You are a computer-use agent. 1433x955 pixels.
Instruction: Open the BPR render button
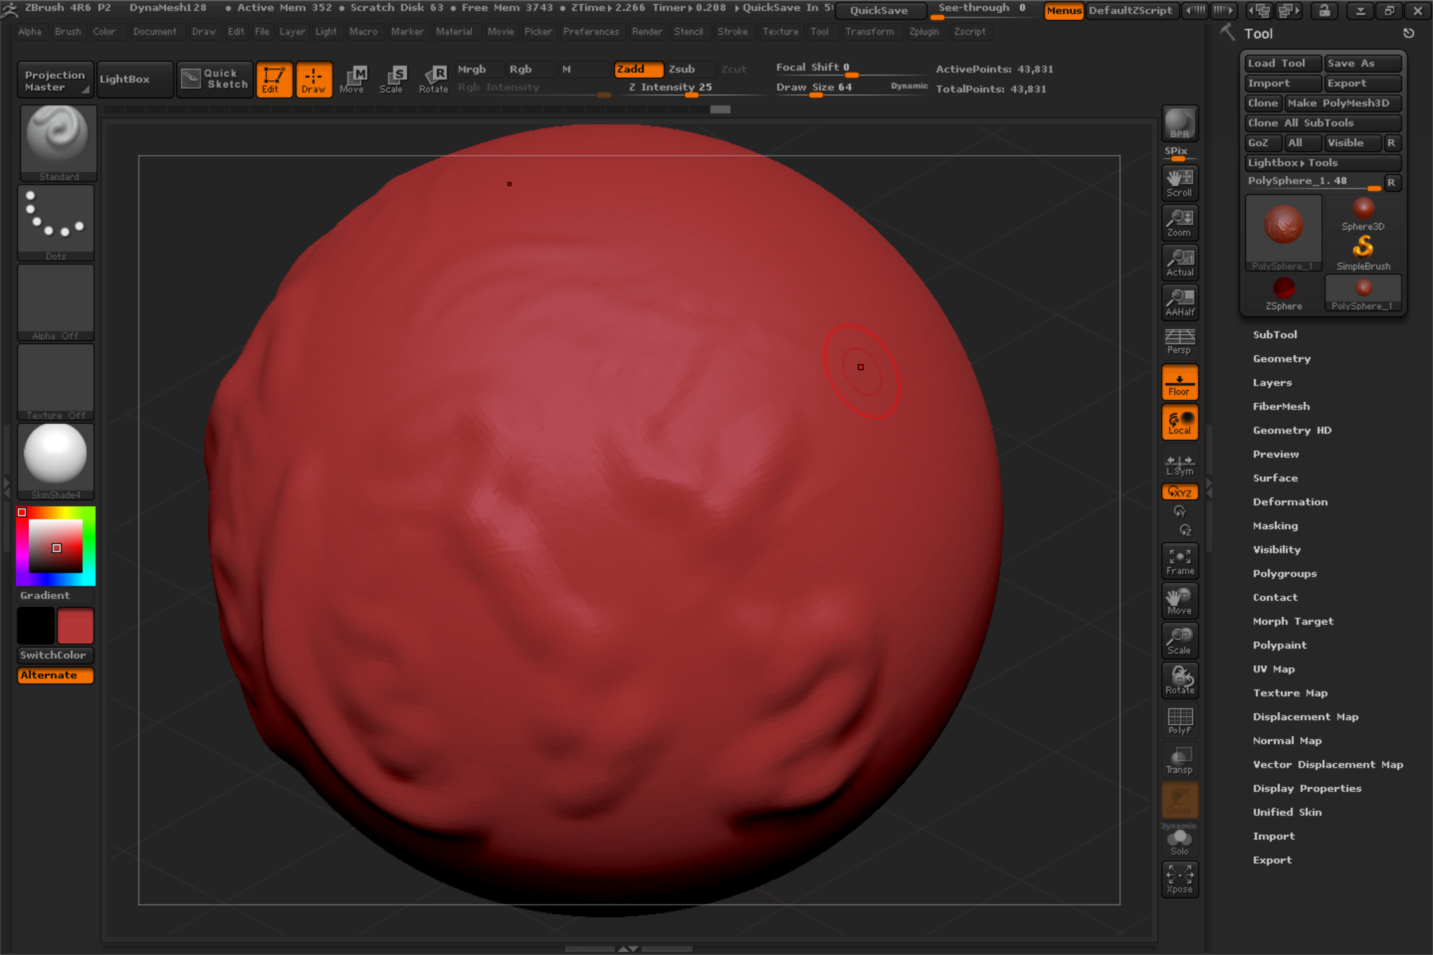tap(1178, 125)
